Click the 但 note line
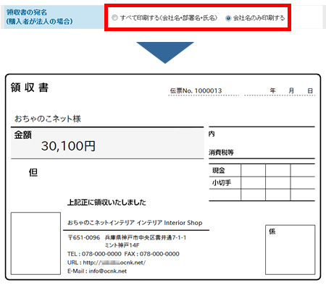The height and width of the screenshot is (293, 326). click(33, 172)
